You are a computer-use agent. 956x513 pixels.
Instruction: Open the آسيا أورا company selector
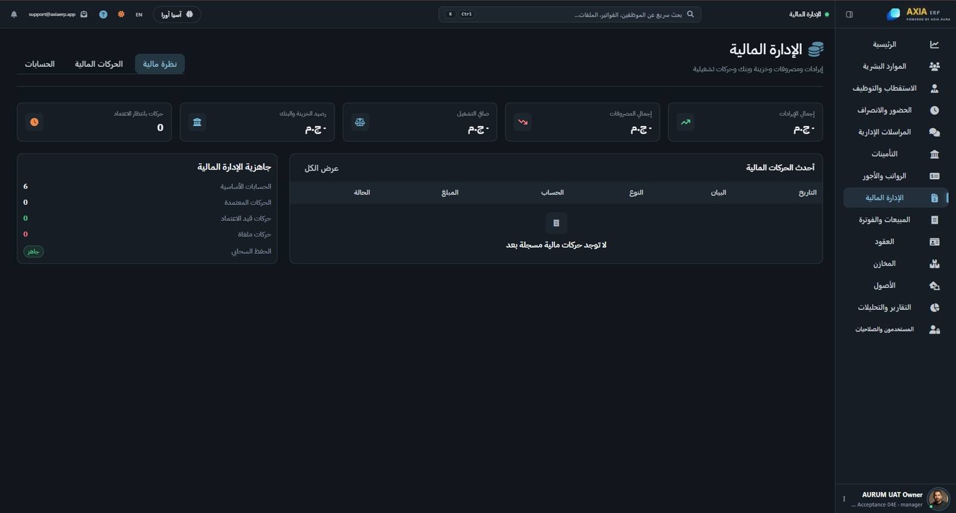(x=177, y=14)
